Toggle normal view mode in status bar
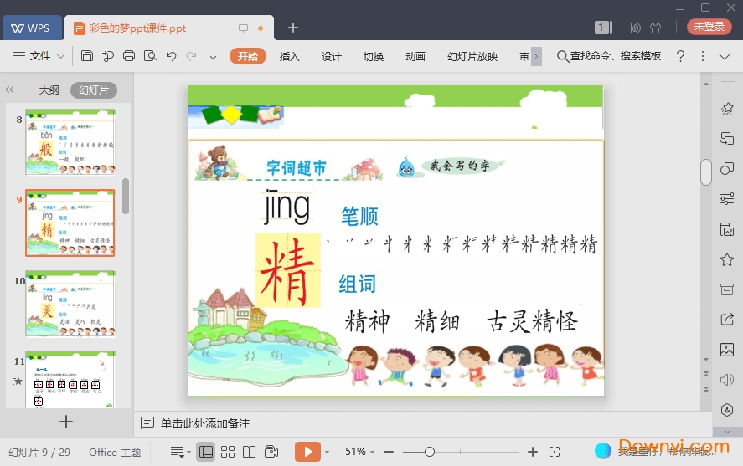 point(206,452)
